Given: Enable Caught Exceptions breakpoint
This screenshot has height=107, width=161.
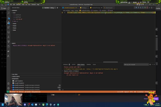Looking at the screenshot, I should 13,81.
